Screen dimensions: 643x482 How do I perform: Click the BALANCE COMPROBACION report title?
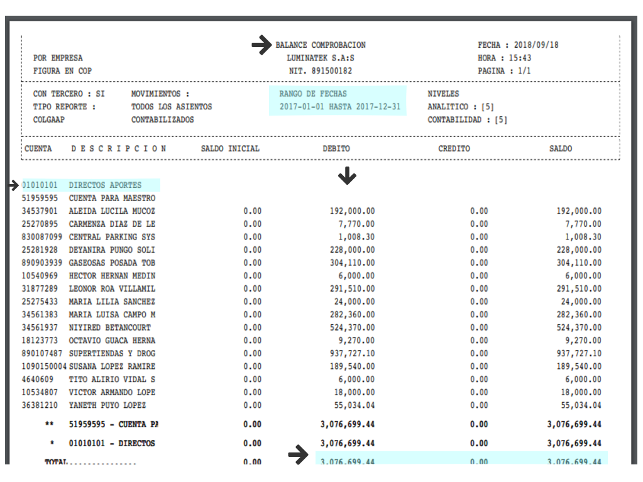tap(321, 45)
